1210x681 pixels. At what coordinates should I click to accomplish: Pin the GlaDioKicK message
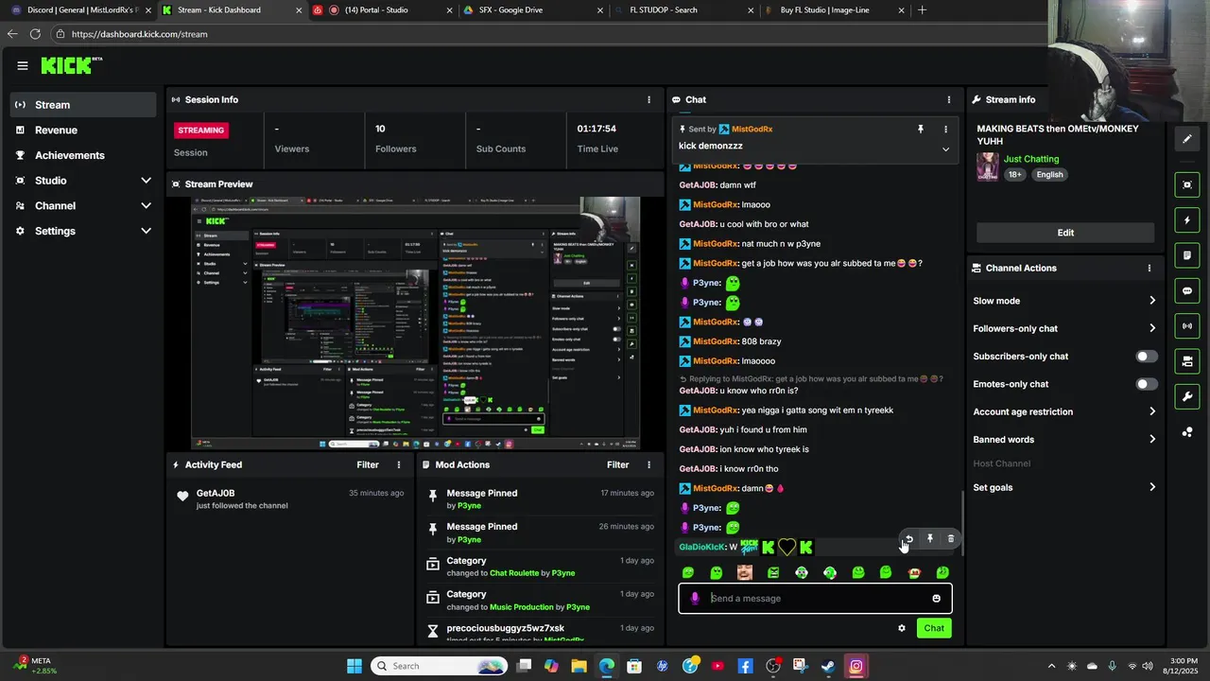[x=929, y=538]
